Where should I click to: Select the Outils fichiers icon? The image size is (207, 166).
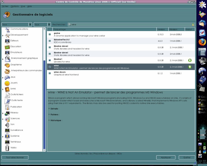pos(7,95)
